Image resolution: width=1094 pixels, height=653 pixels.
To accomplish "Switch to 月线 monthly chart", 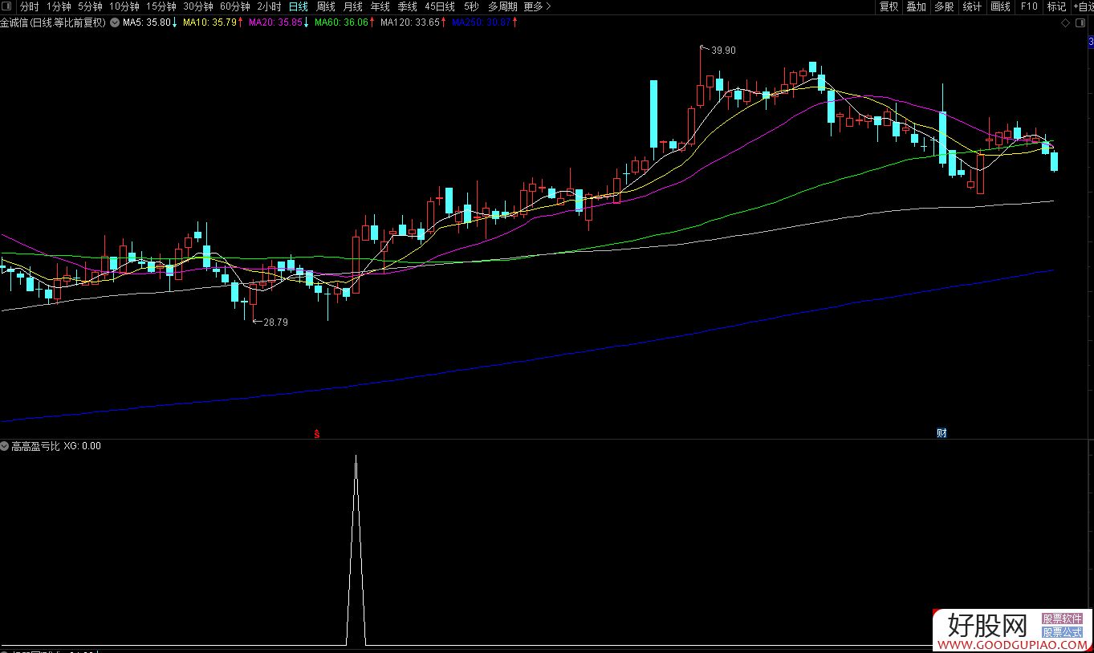I will [x=352, y=6].
